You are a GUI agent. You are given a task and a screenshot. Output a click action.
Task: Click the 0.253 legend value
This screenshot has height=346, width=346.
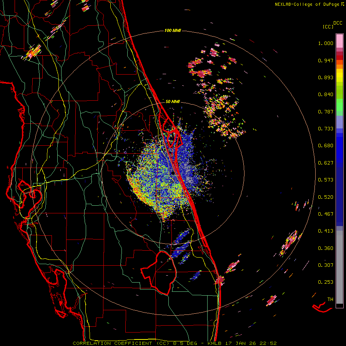click(x=326, y=282)
